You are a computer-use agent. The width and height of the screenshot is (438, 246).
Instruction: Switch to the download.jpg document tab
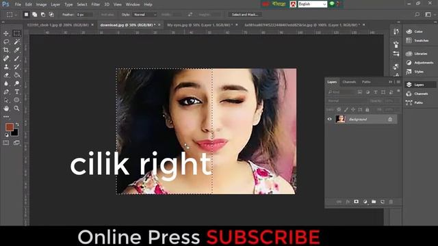[x=127, y=25]
